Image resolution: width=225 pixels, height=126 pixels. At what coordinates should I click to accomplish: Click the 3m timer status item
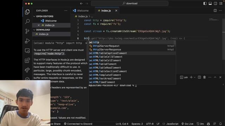pyautogui.click(x=200, y=124)
